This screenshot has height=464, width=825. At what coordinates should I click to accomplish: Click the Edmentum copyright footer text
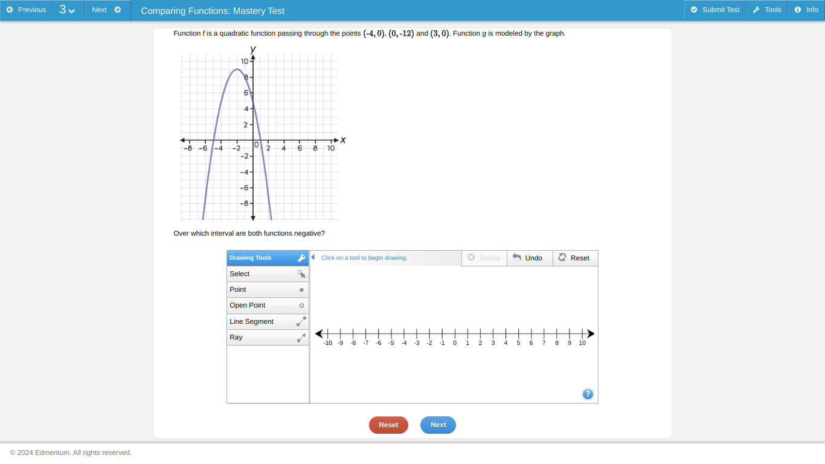71,453
